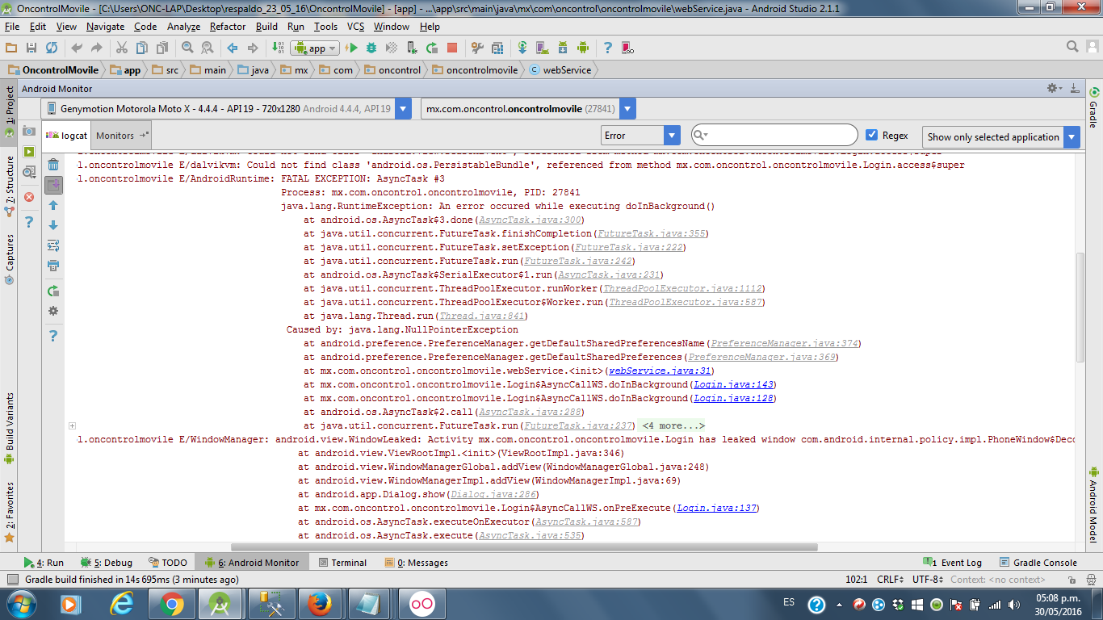1103x620 pixels.
Task: Expand the folded '4 more' stack trace lines
Action: pos(673,425)
